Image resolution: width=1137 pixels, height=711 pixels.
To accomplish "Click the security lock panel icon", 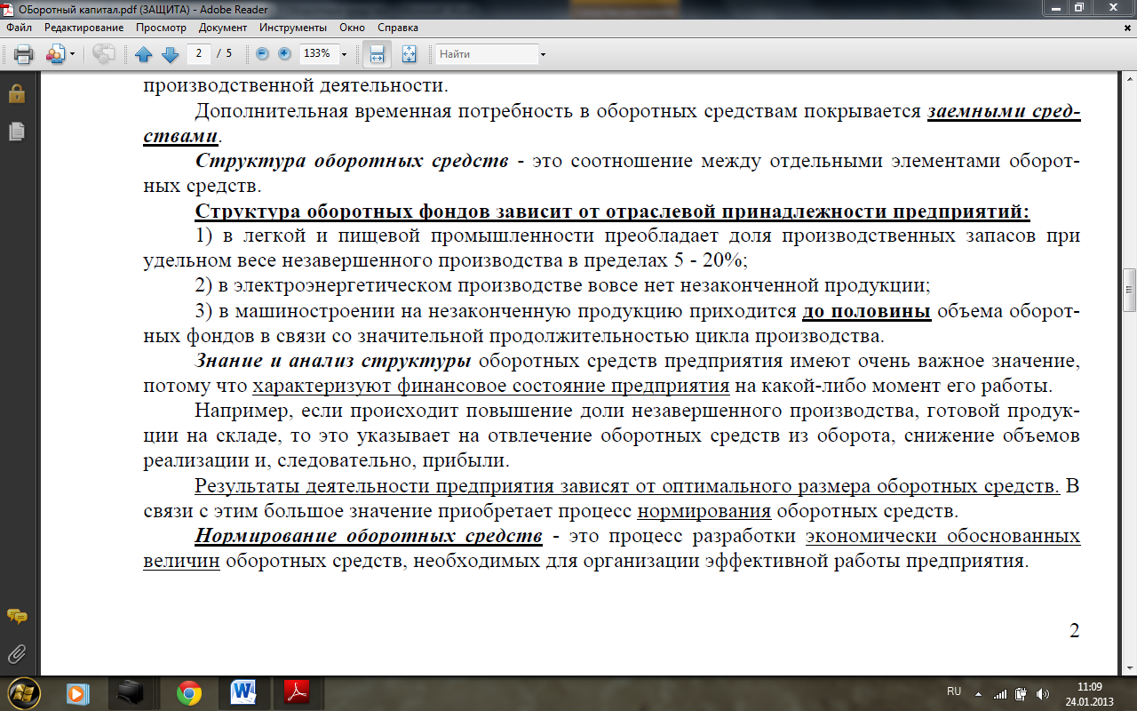I will 16,93.
